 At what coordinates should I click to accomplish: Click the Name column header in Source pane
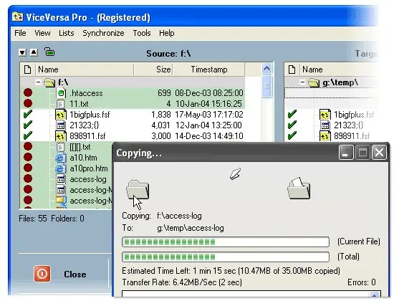pos(85,70)
